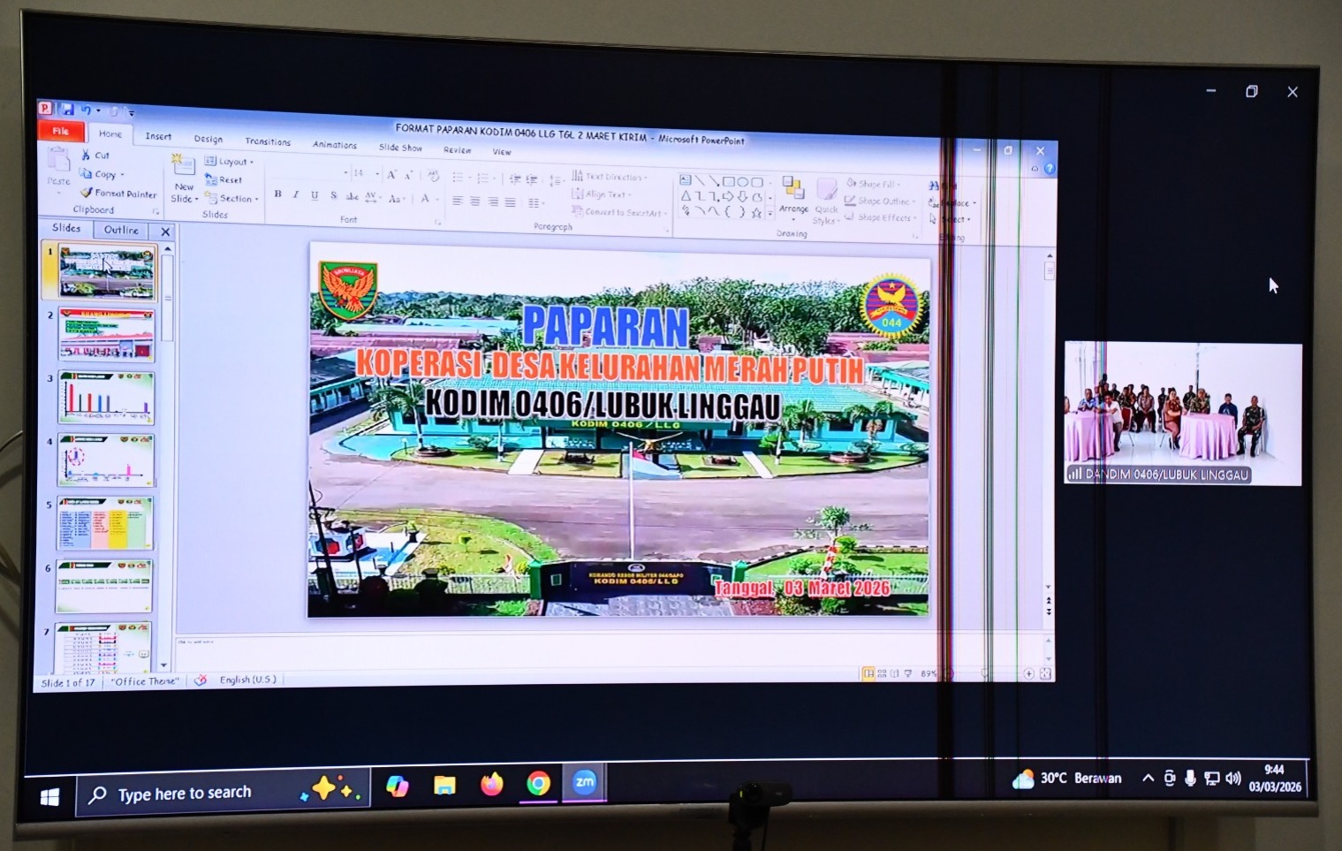Reset the slide using the Reset icon
This screenshot has width=1342, height=851.
point(211,179)
